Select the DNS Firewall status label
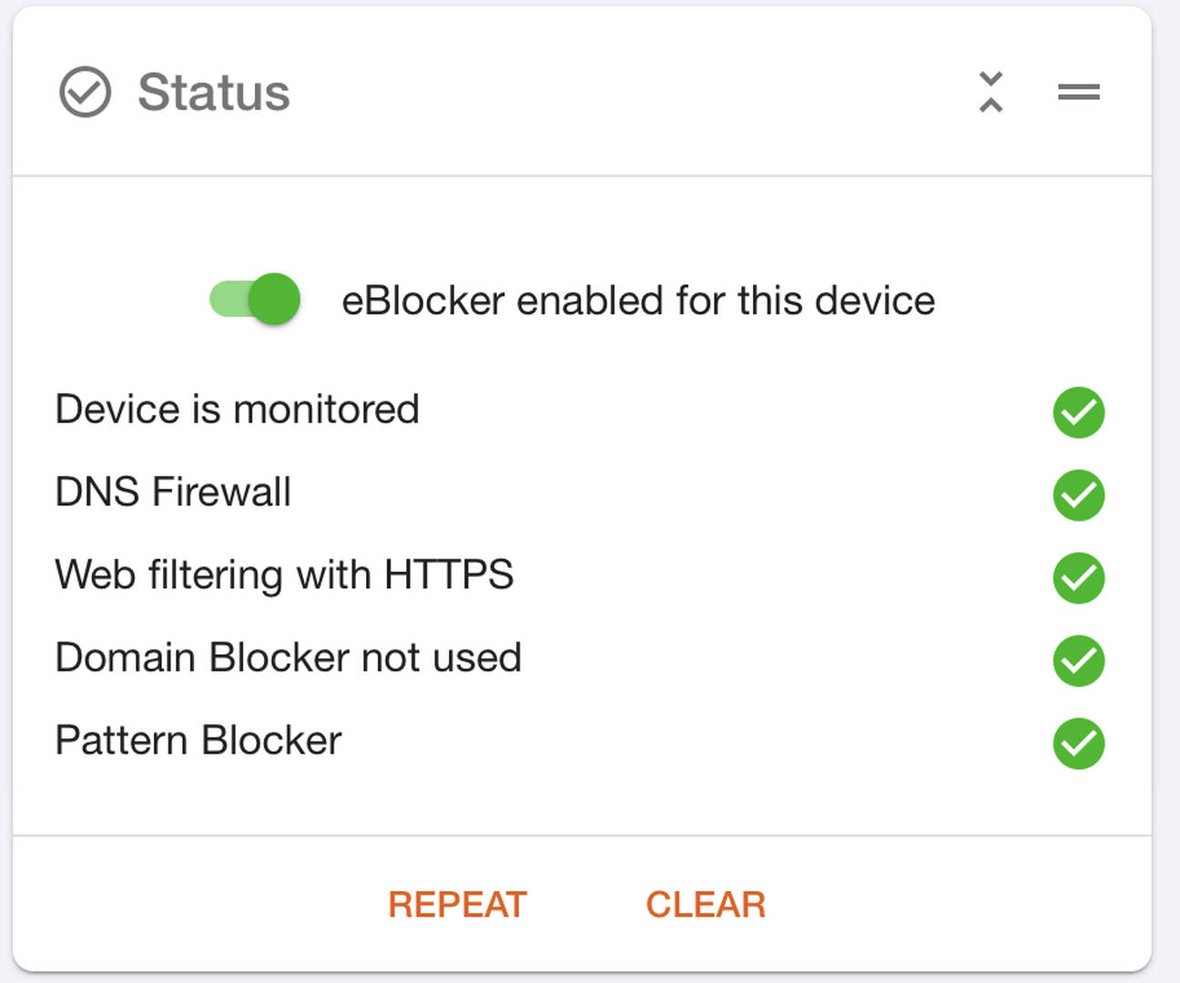Screen dimensions: 1180x983 [x=173, y=492]
